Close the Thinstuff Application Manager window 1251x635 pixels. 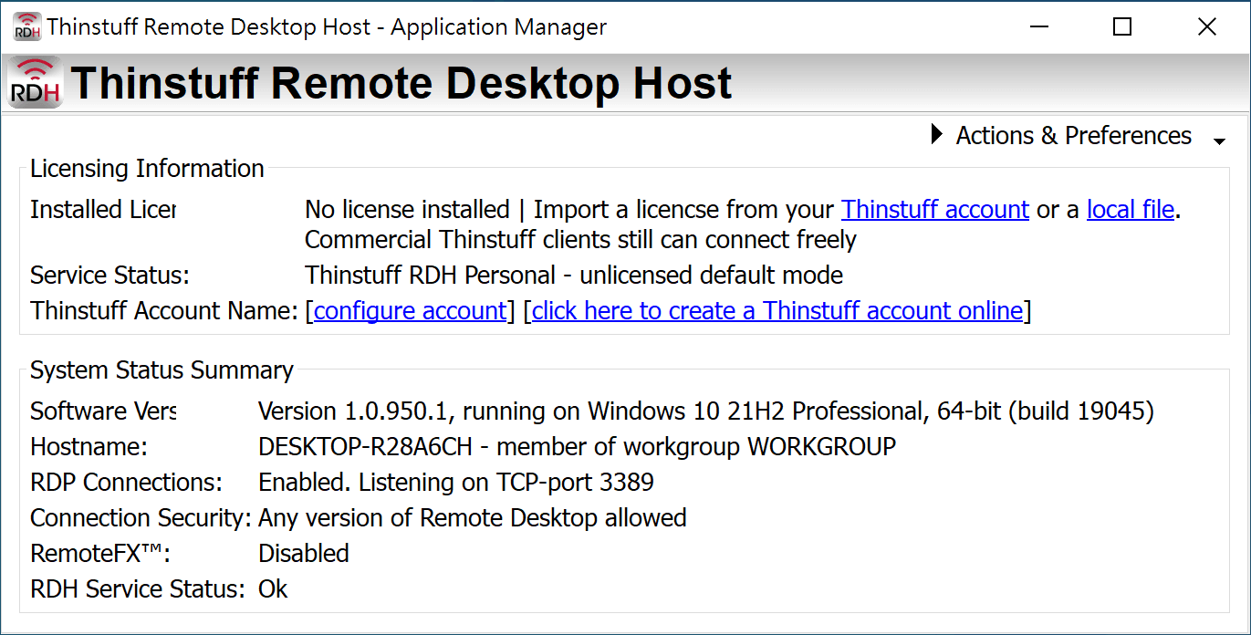pos(1206,26)
